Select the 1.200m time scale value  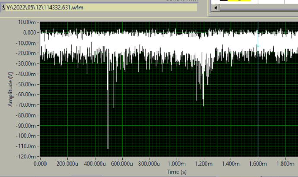pos(204,164)
